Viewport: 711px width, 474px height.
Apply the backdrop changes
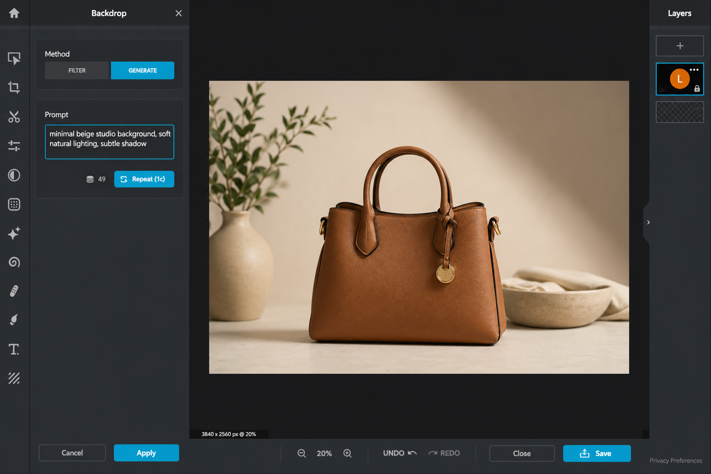click(146, 453)
